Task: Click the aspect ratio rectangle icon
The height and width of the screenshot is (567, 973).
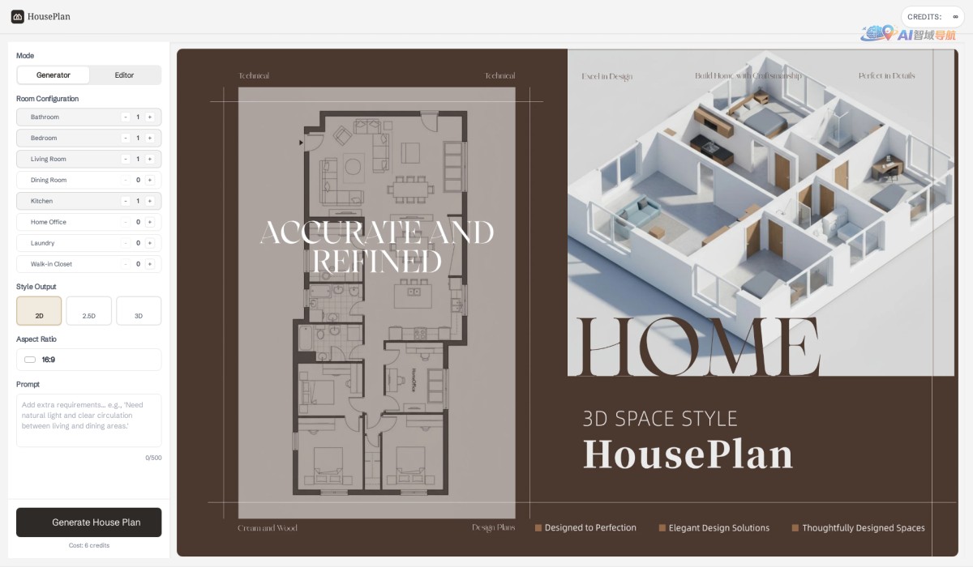Action: point(30,360)
